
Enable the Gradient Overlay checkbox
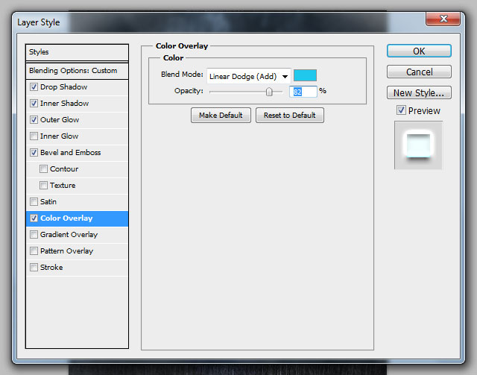(x=34, y=235)
